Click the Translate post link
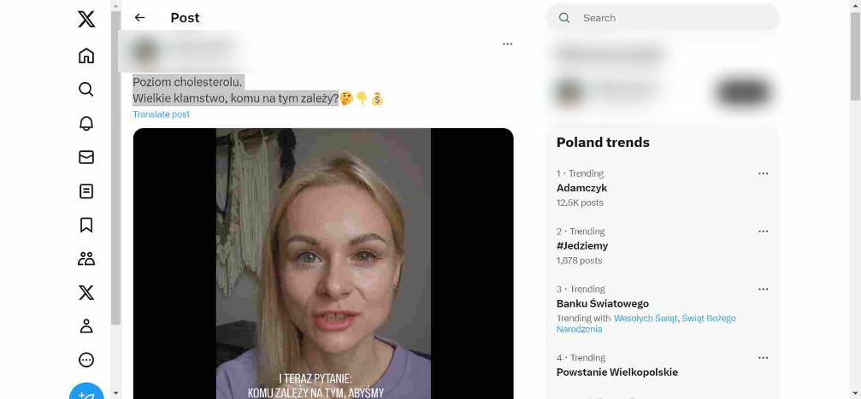 pos(161,114)
